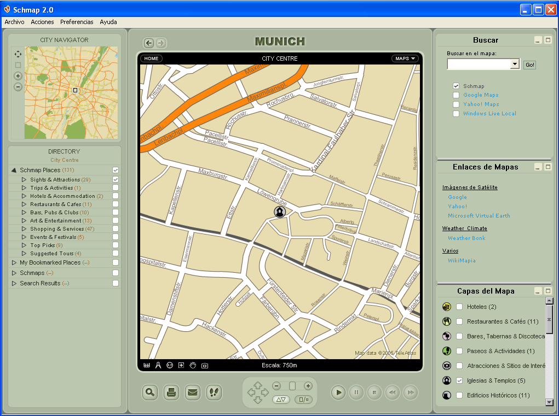559x416 pixels.
Task: Pan the map down with arrow
Action: click(x=258, y=400)
